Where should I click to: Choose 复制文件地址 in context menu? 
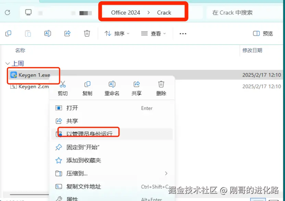pos(112,187)
